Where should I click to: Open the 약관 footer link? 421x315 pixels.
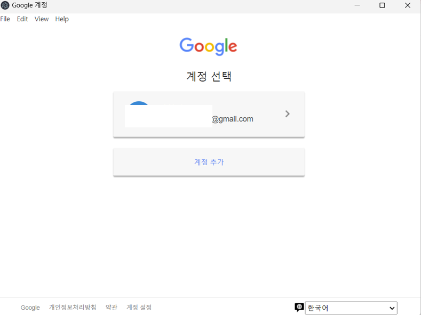click(112, 307)
